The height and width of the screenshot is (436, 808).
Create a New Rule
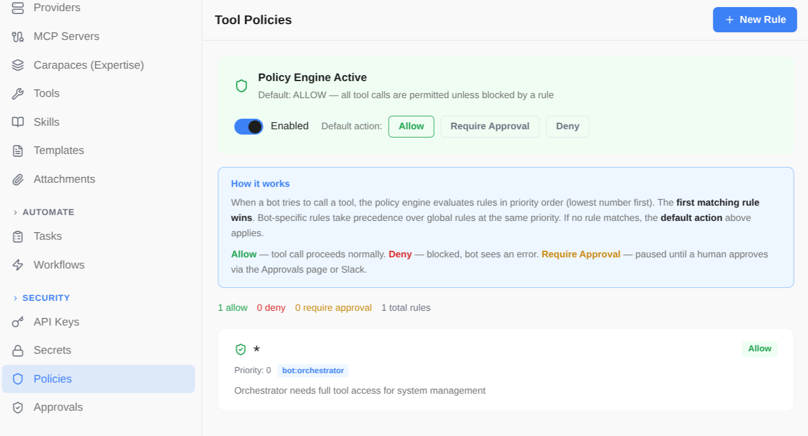pyautogui.click(x=754, y=19)
